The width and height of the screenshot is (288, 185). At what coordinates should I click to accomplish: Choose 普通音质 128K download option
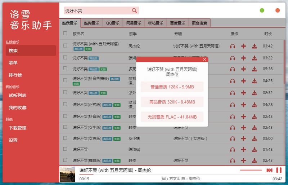172,87
